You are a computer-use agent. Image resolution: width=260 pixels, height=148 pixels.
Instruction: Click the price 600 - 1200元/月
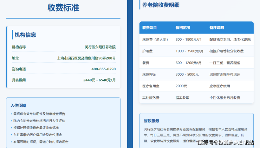(188, 63)
